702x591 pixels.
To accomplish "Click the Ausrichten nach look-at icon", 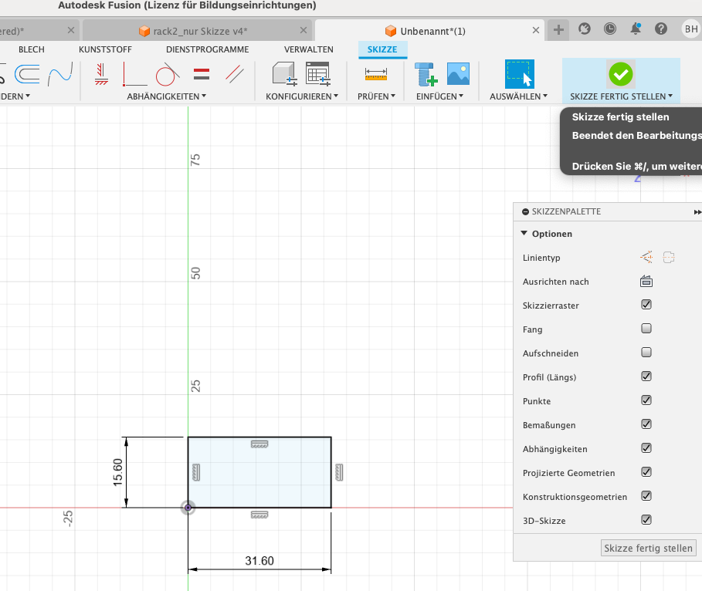I will click(646, 282).
